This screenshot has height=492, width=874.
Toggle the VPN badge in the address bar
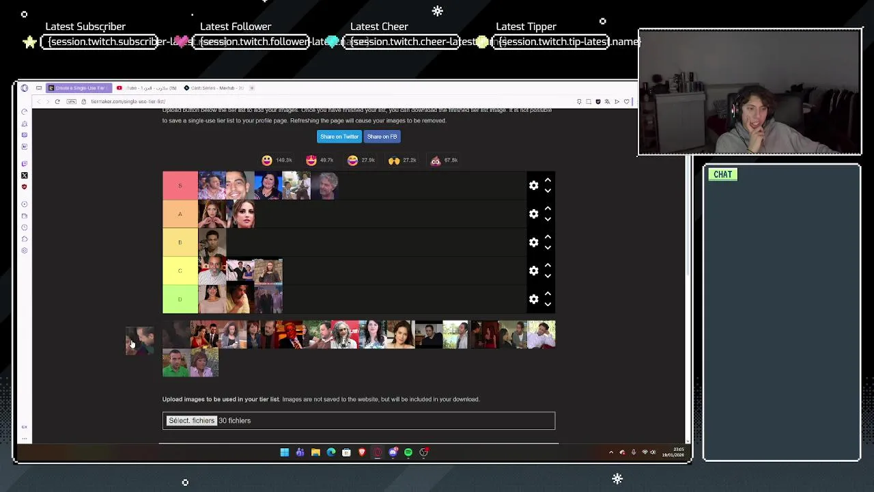click(71, 101)
